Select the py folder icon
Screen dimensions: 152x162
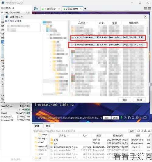click(x=52, y=143)
